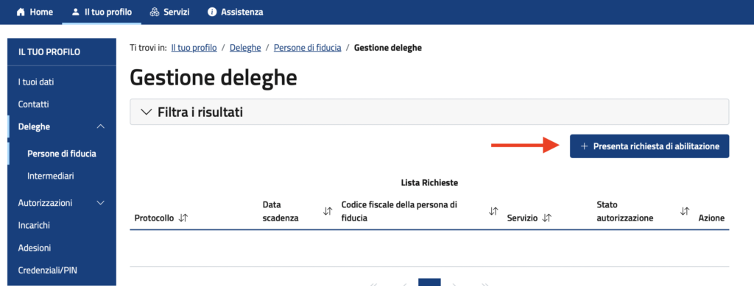This screenshot has height=286, width=754.
Task: Open the Servizi menu in top navigation
Action: (169, 12)
